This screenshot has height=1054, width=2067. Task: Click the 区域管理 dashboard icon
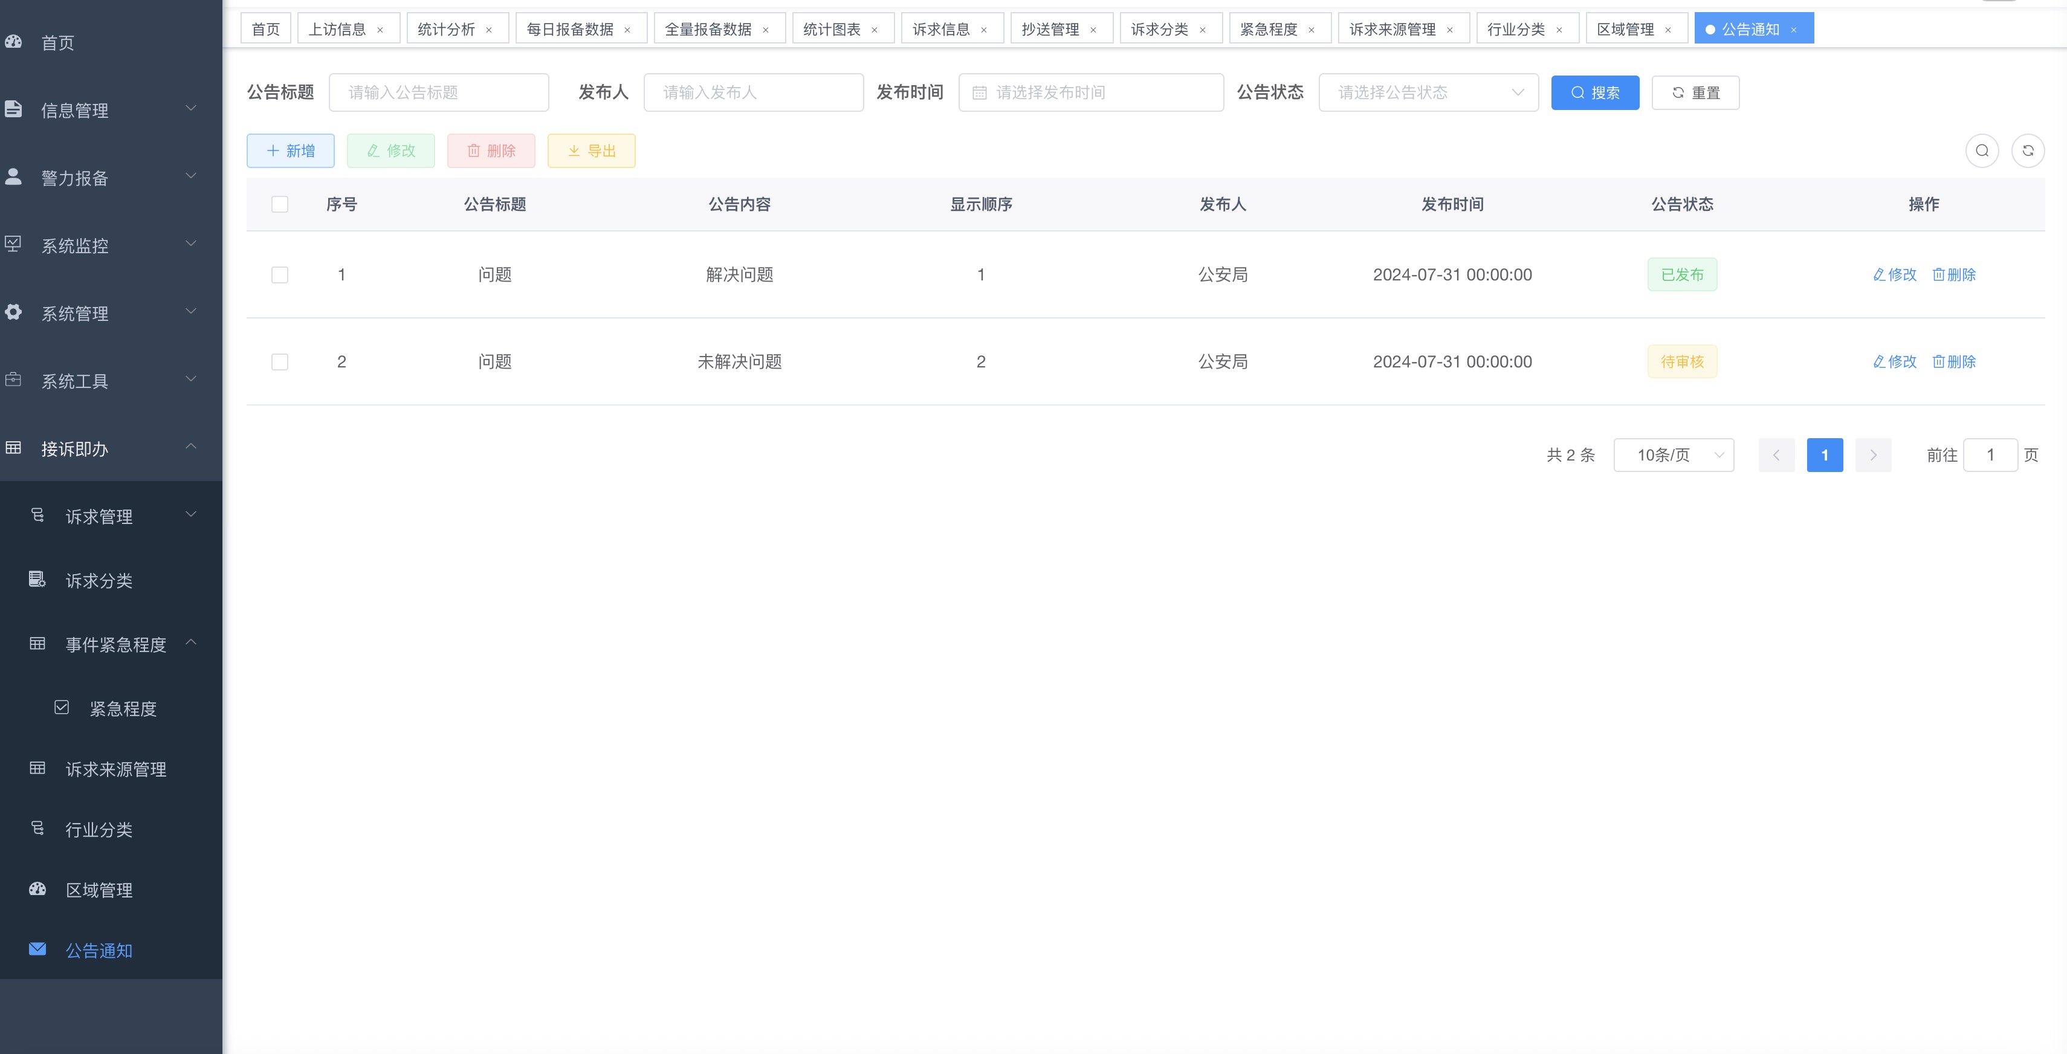pos(37,889)
